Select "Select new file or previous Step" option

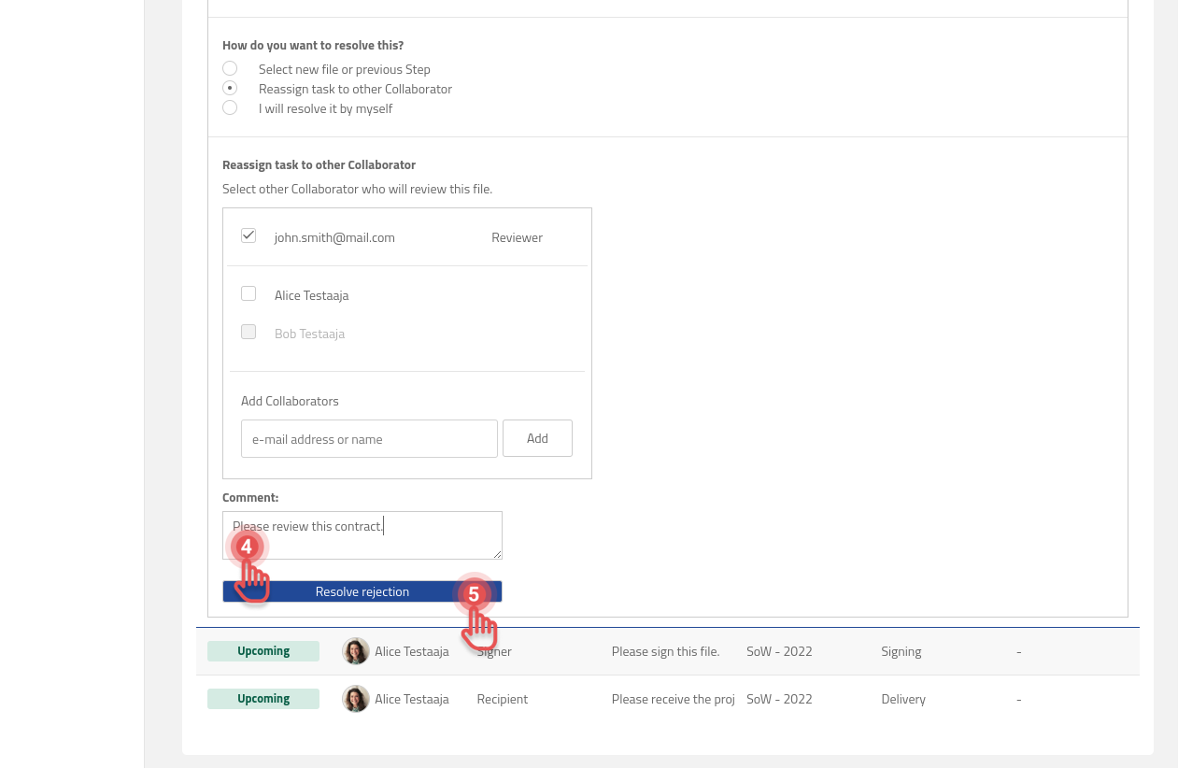tap(230, 69)
